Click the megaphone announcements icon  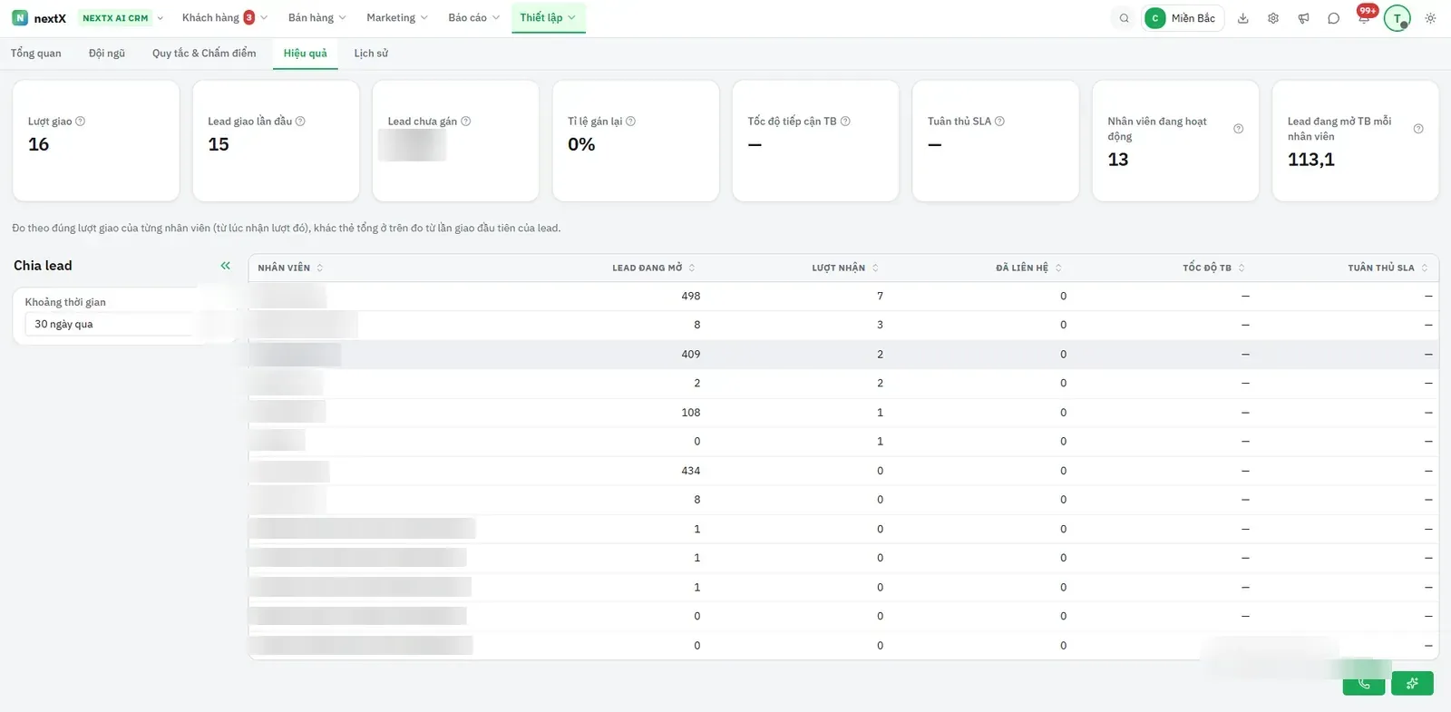1303,18
